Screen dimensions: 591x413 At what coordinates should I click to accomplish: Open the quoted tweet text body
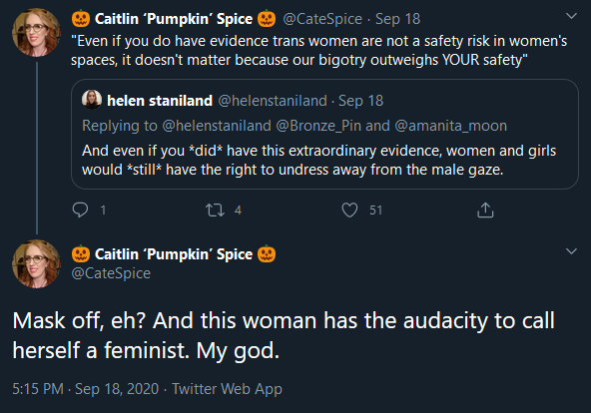pos(318,160)
